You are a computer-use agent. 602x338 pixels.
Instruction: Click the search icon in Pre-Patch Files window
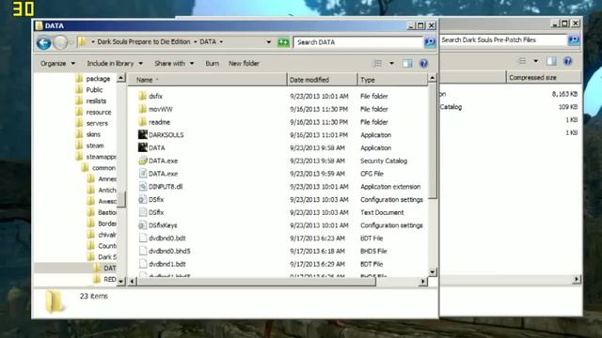574,39
